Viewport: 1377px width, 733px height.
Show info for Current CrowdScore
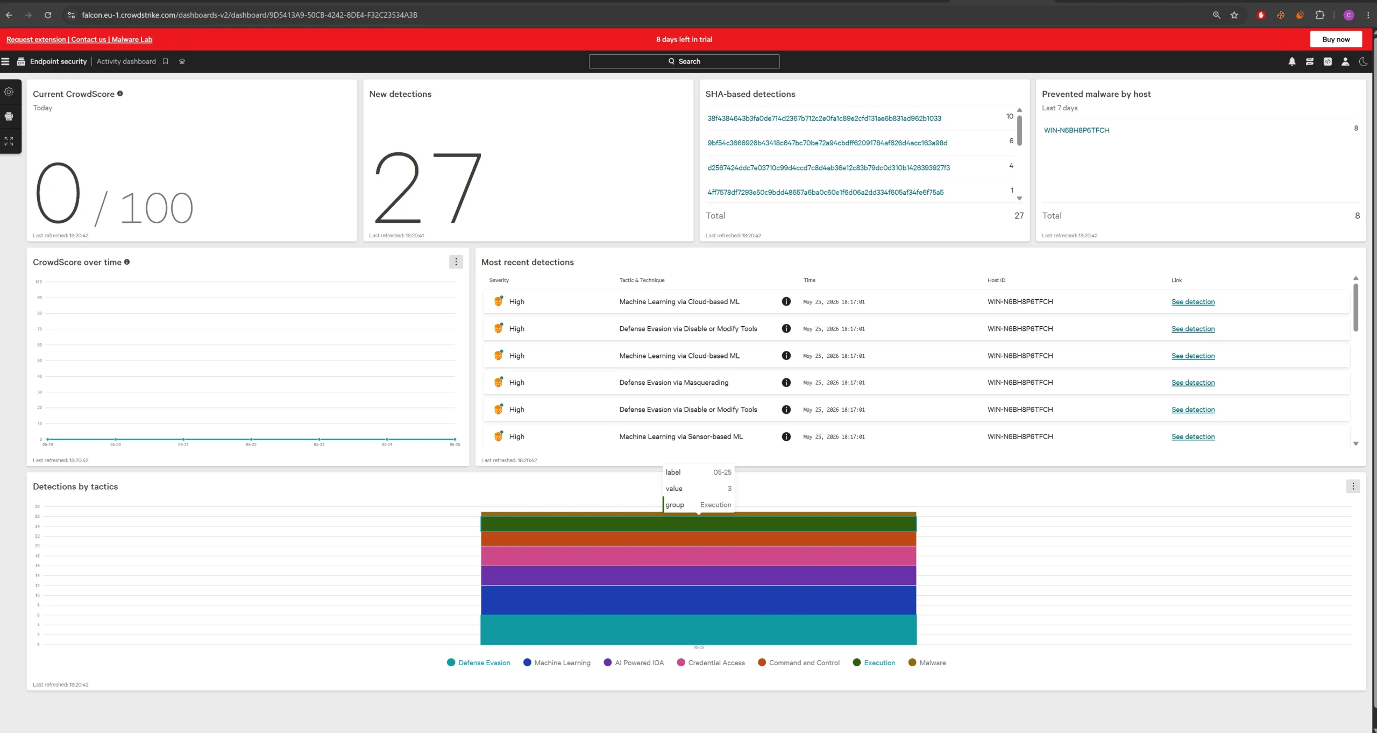[120, 94]
